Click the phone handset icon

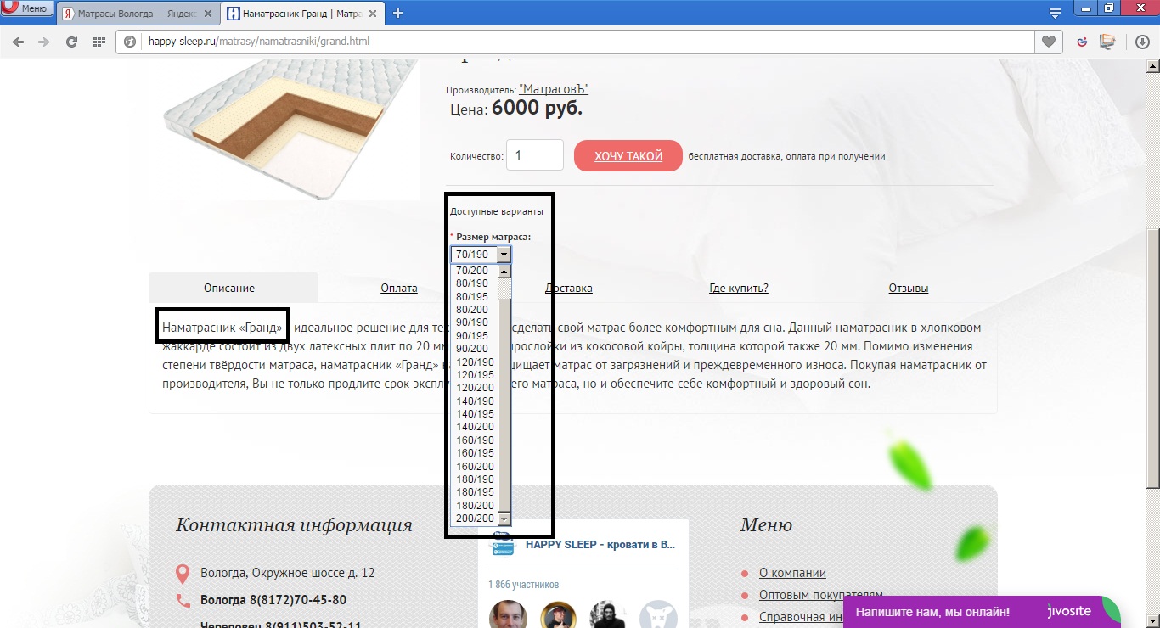(x=183, y=601)
